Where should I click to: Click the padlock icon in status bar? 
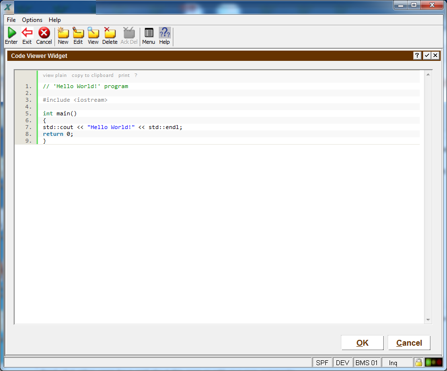click(x=418, y=362)
